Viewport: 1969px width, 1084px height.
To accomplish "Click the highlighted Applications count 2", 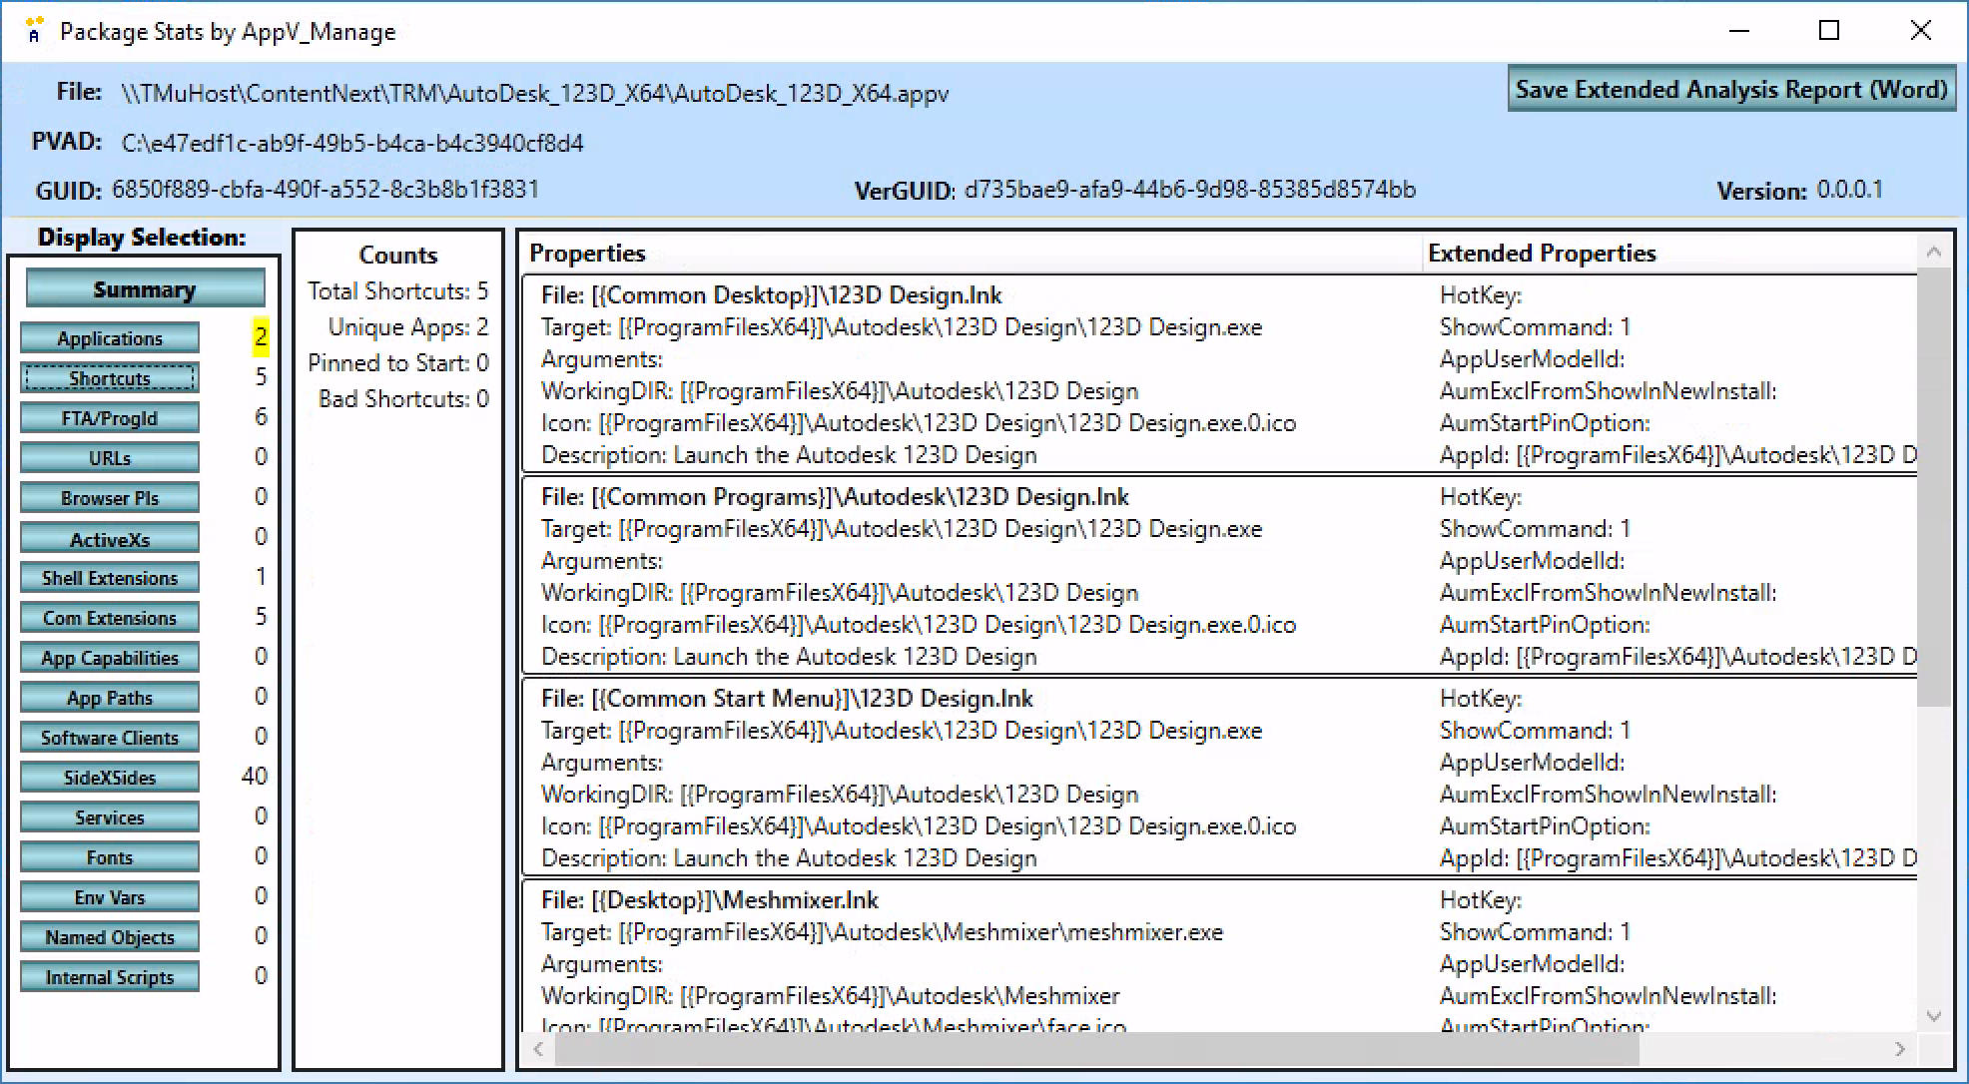I will click(x=261, y=336).
